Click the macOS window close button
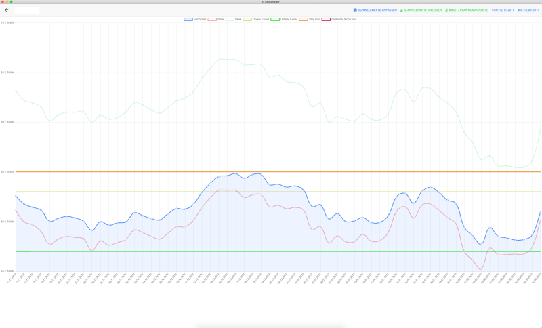Image resolution: width=542 pixels, height=328 pixels. [x=3, y=2]
